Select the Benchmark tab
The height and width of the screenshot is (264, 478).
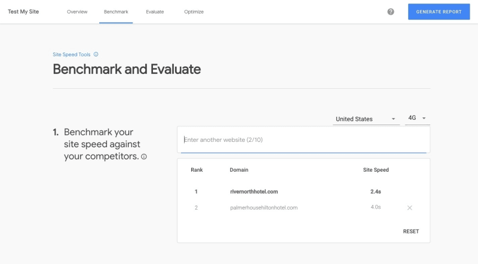tap(116, 12)
